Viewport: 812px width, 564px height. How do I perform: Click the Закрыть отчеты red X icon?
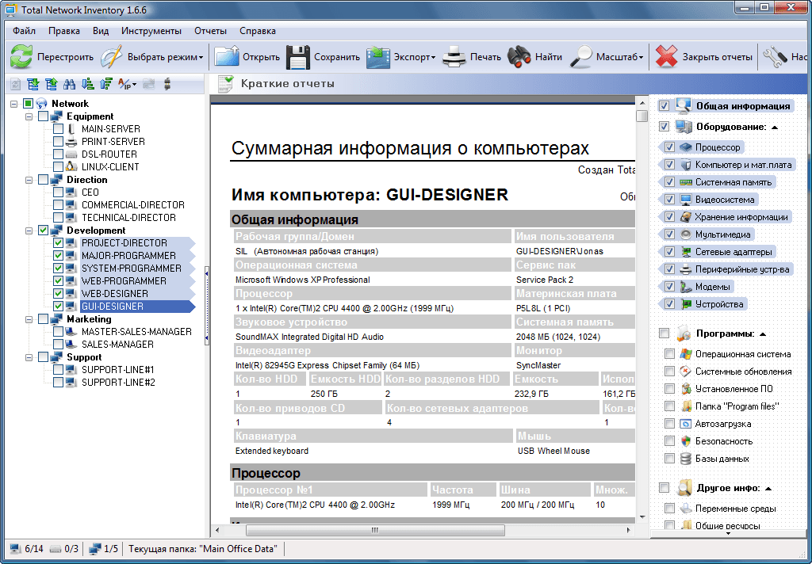[666, 57]
